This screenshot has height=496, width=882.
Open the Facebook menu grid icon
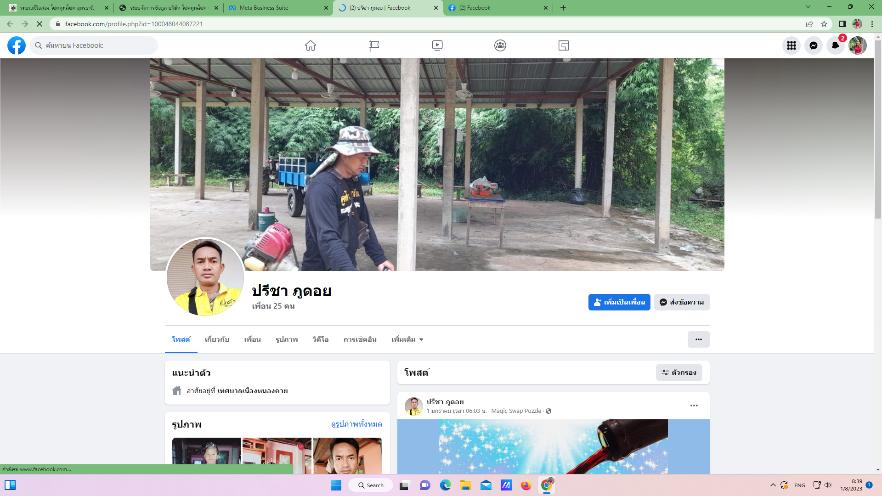click(x=791, y=45)
